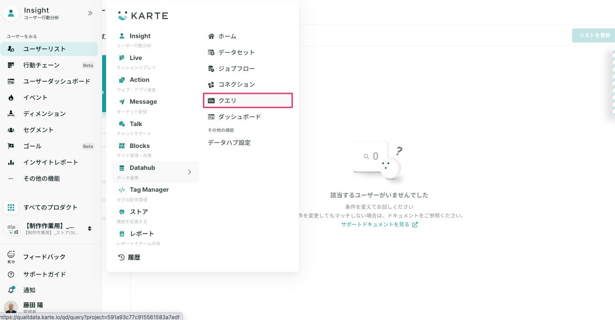Click the フィードバック label
This screenshot has height=320, width=615.
(44, 257)
